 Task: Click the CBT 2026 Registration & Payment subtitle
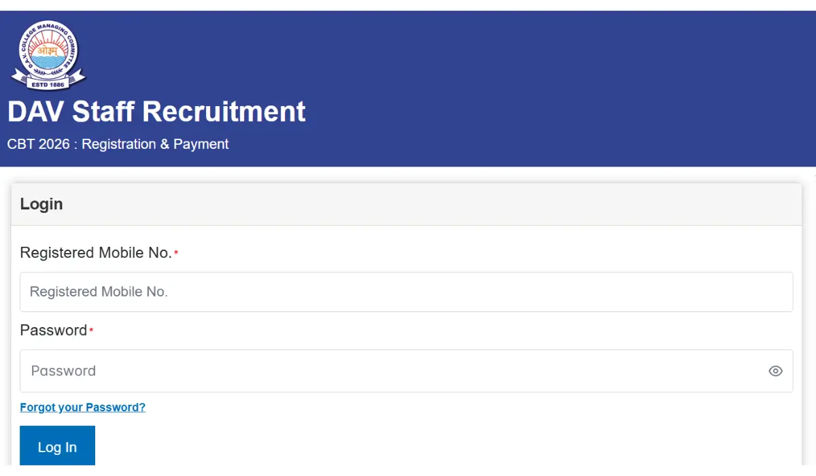119,143
